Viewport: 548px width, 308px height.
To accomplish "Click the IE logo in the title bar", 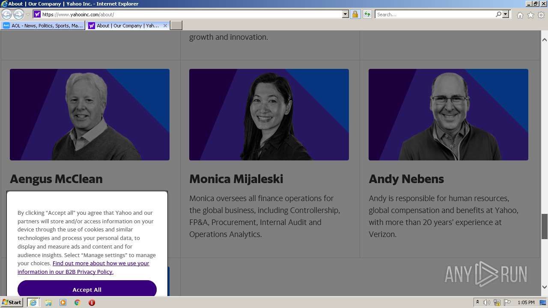I will pyautogui.click(x=4, y=4).
